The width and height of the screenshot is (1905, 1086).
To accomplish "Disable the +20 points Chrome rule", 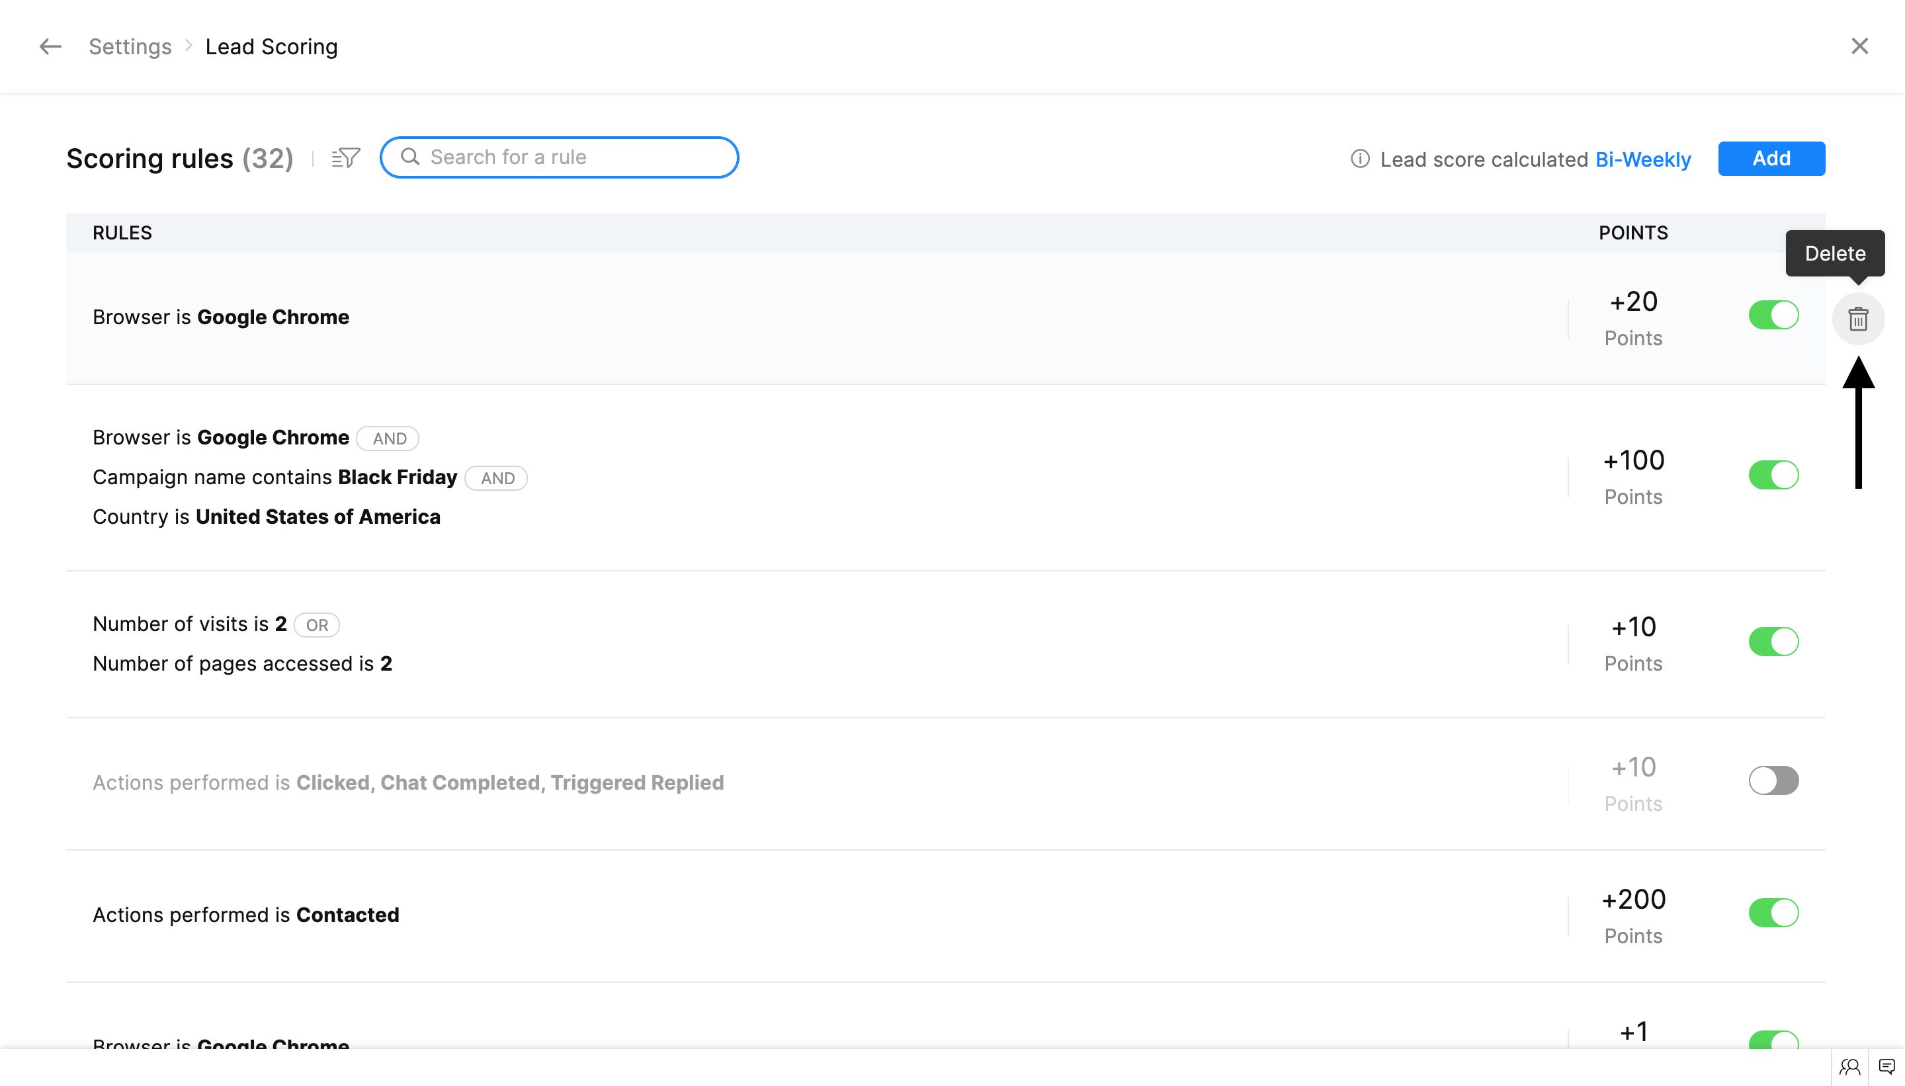I will 1773,315.
